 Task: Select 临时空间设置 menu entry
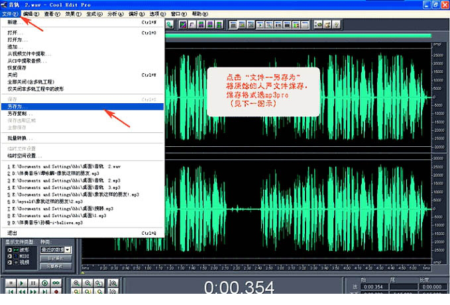coord(82,155)
